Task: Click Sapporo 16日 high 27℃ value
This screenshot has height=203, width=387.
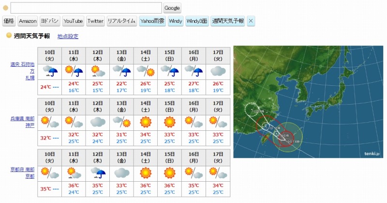Action: point(194,84)
